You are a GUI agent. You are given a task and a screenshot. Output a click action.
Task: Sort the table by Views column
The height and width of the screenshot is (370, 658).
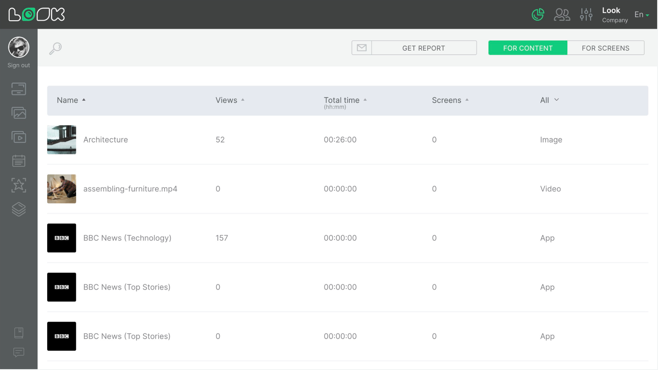click(x=230, y=100)
